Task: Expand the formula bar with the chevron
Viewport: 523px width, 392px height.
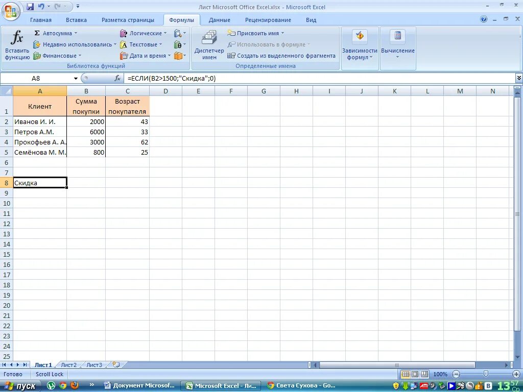Action: 519,78
